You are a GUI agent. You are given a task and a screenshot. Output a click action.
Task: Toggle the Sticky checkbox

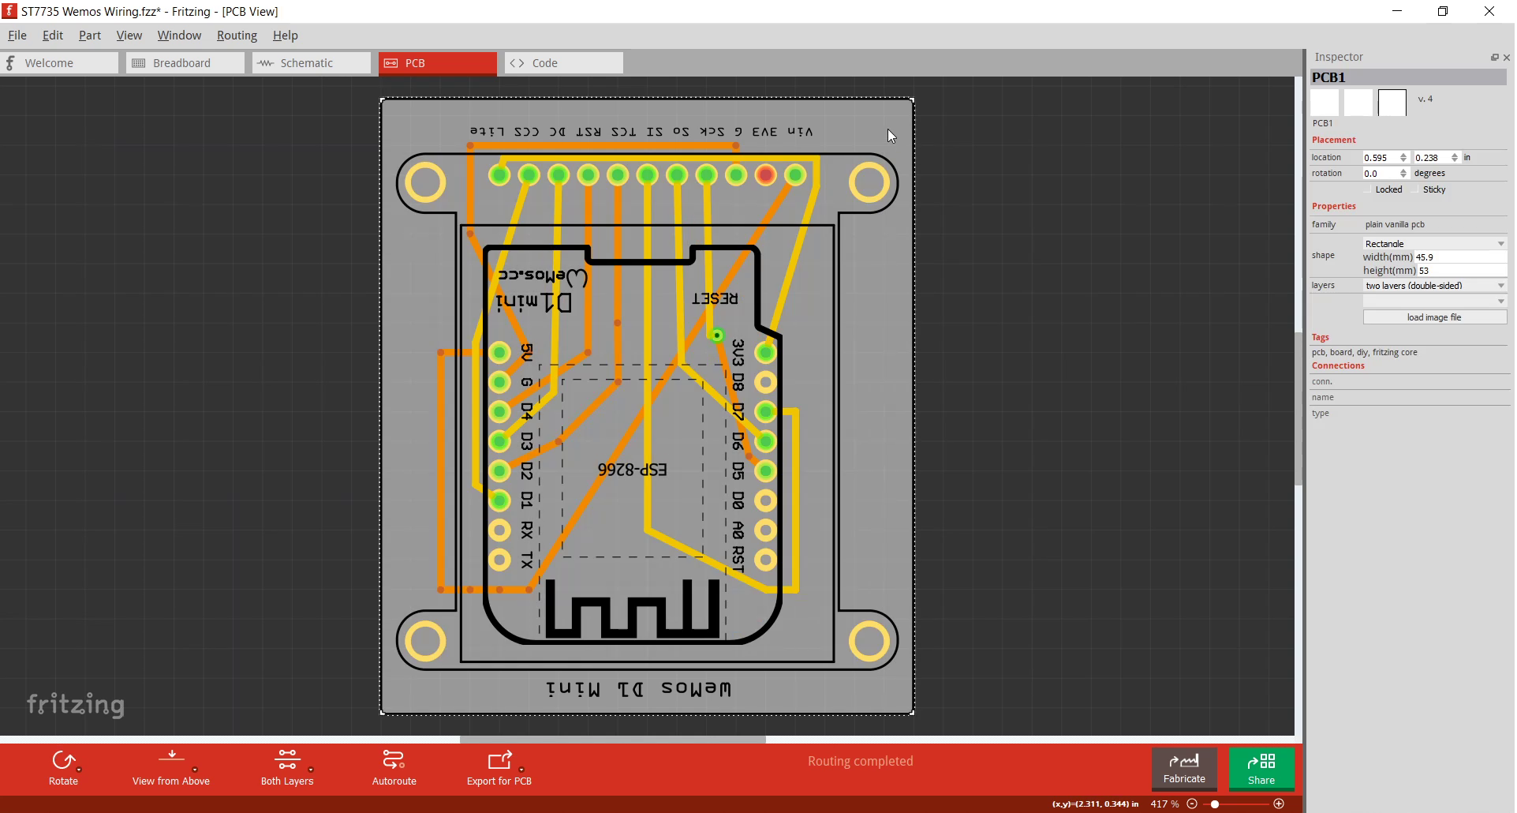1416,189
